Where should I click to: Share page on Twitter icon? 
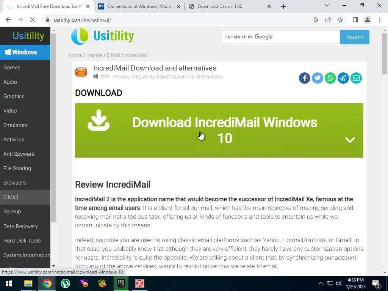[317, 78]
